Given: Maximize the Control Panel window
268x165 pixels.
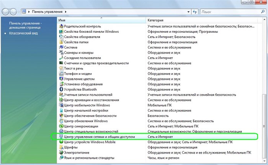Looking at the screenshot, I should click(252, 2).
